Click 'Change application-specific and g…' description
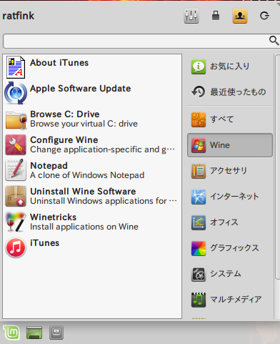280x344 pixels. pyautogui.click(x=102, y=149)
